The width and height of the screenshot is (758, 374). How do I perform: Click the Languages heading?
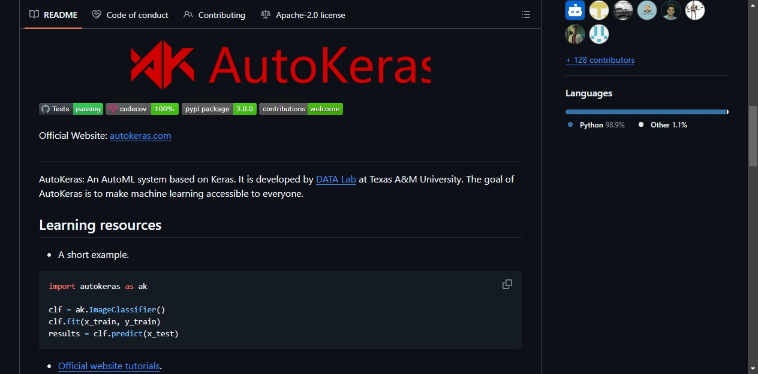(589, 93)
